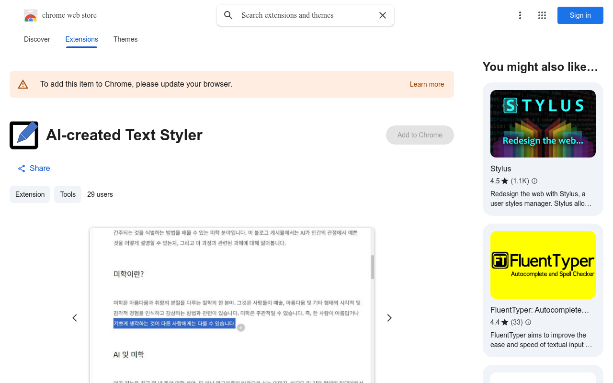613x383 pixels.
Task: Click the AI-created Text Styler pencil icon
Action: pyautogui.click(x=24, y=135)
